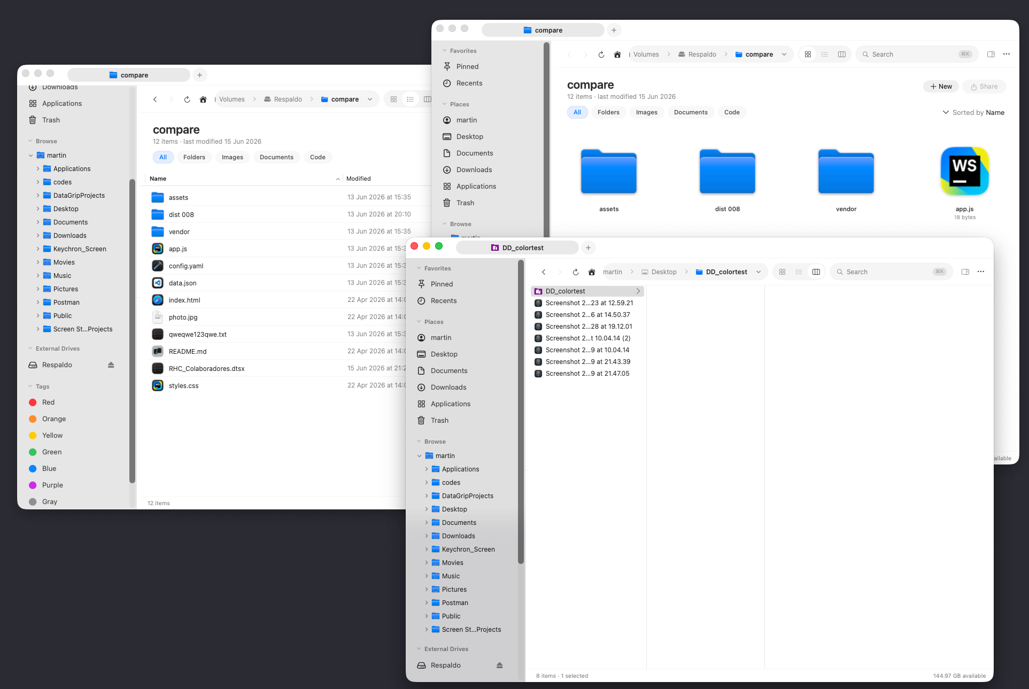
Task: Click the New button
Action: (x=941, y=87)
